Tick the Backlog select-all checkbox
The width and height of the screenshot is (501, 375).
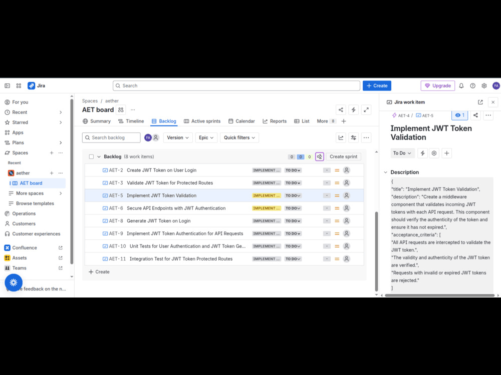coord(91,156)
